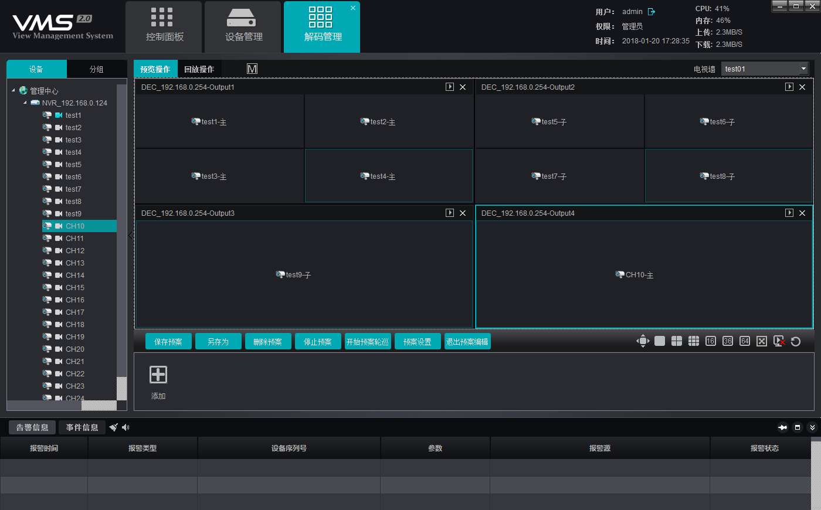Select CH20 channel in device tree

tap(75, 349)
